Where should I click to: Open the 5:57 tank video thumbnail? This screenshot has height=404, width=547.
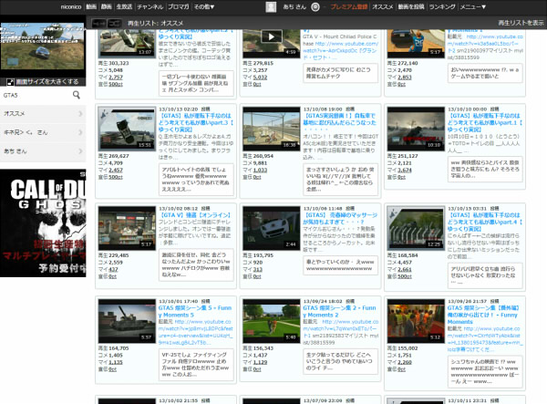click(127, 321)
